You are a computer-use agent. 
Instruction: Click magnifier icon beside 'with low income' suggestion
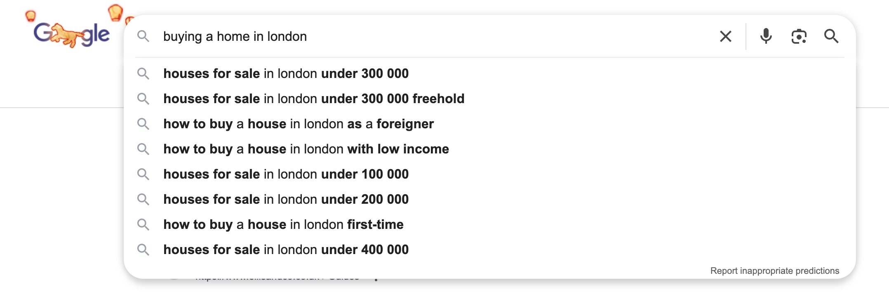coord(143,149)
